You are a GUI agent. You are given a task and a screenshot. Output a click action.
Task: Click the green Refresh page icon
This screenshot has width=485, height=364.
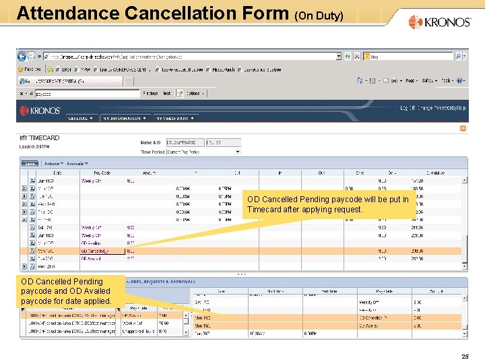click(348, 57)
